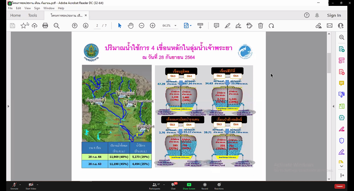
Task: Edit the current page number field
Action: 97,26
